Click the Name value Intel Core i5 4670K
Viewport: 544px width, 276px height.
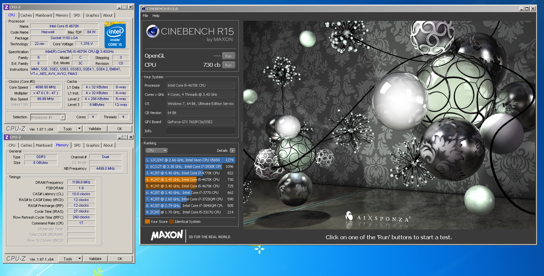point(64,26)
